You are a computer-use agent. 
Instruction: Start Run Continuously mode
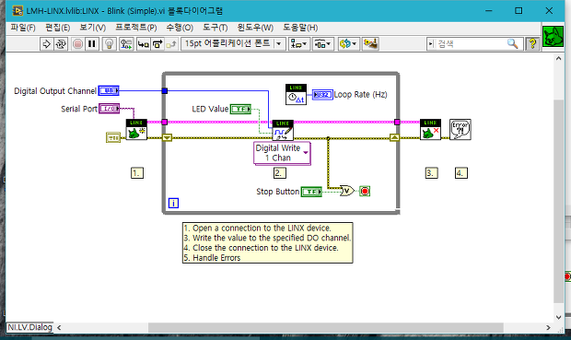pos(61,44)
